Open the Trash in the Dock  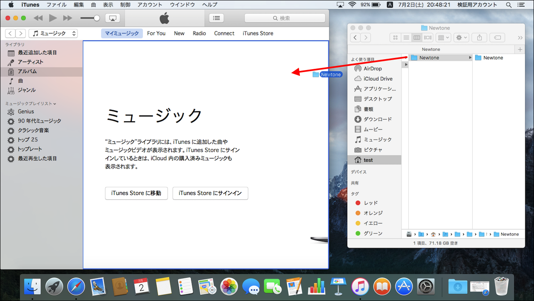(x=501, y=286)
